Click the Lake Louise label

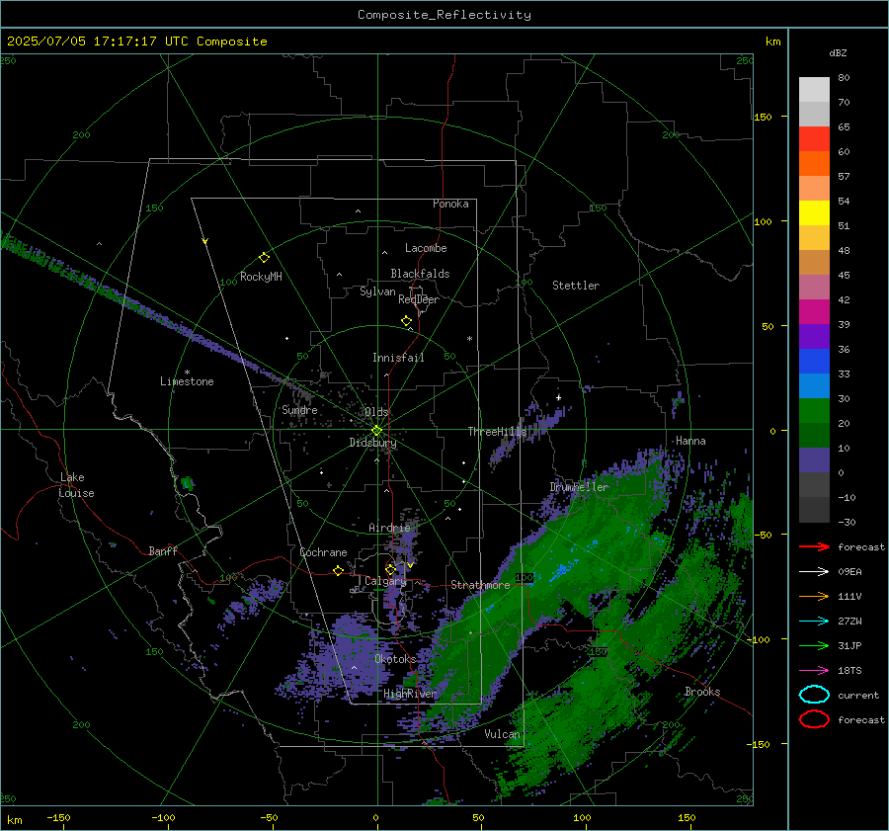click(76, 485)
